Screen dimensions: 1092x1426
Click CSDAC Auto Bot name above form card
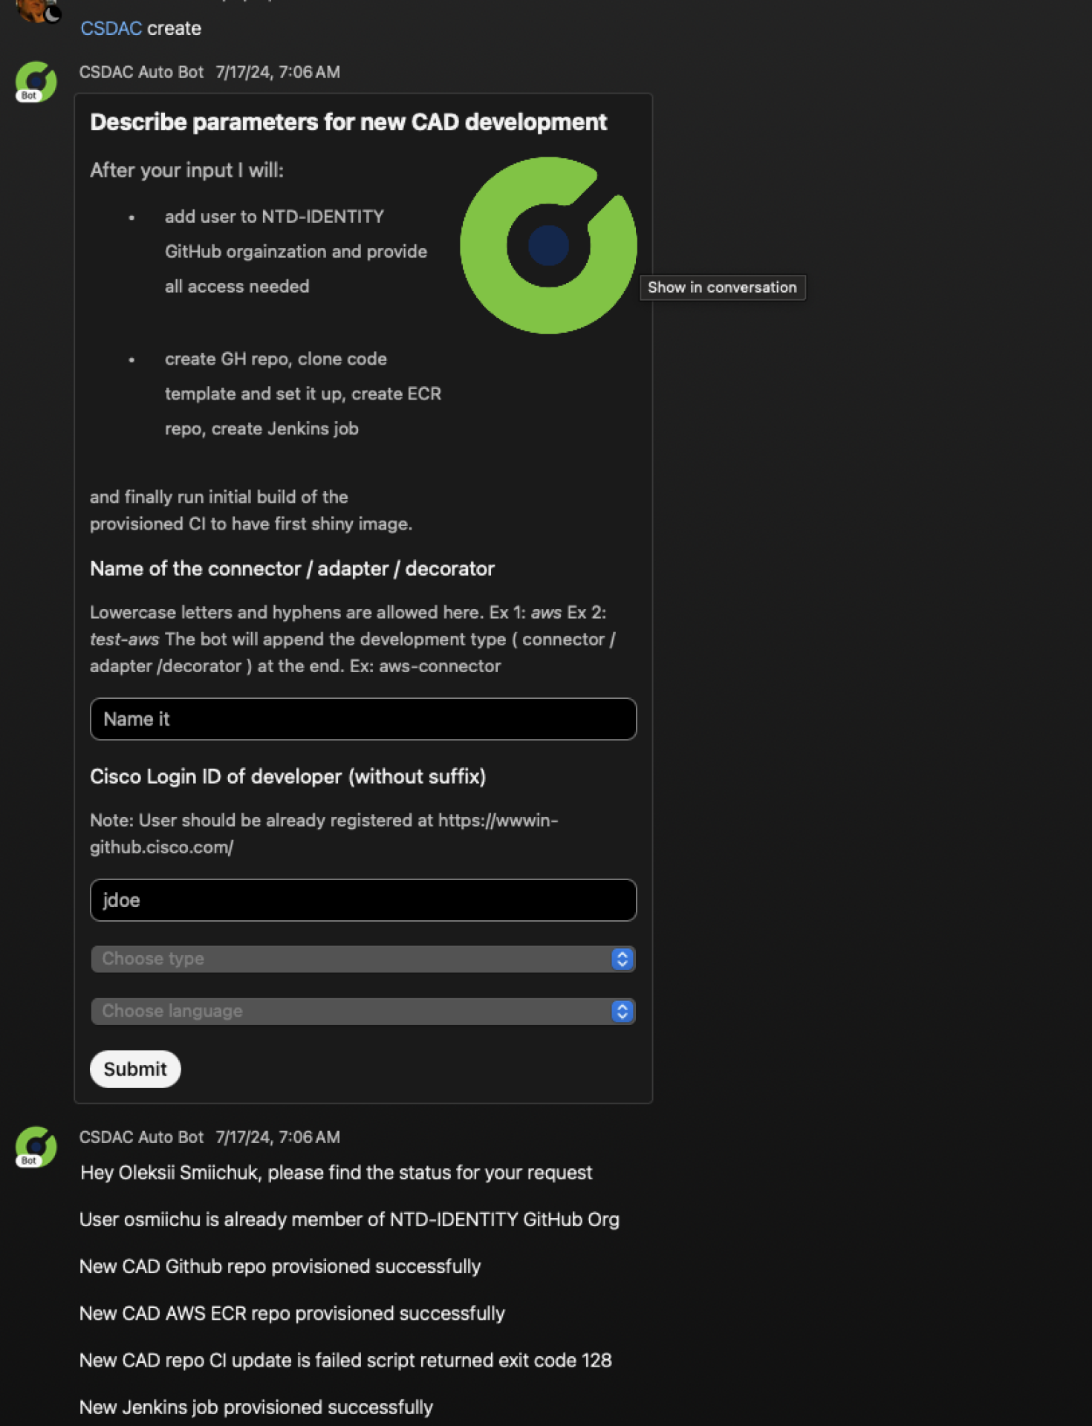[141, 72]
